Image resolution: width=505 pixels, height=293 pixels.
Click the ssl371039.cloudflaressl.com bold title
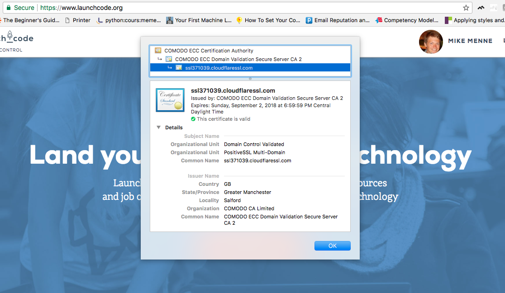(233, 90)
